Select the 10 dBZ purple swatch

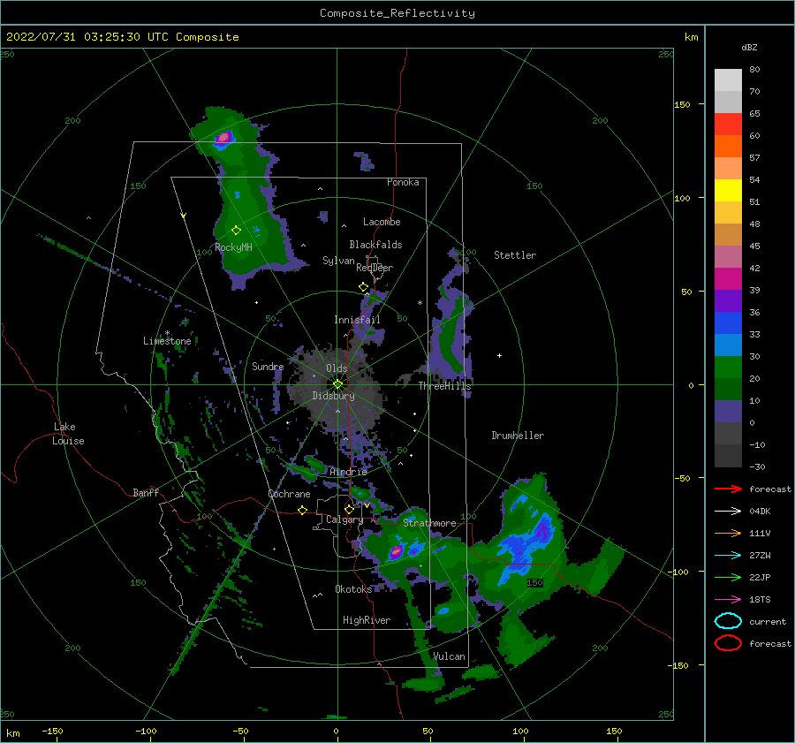point(728,411)
